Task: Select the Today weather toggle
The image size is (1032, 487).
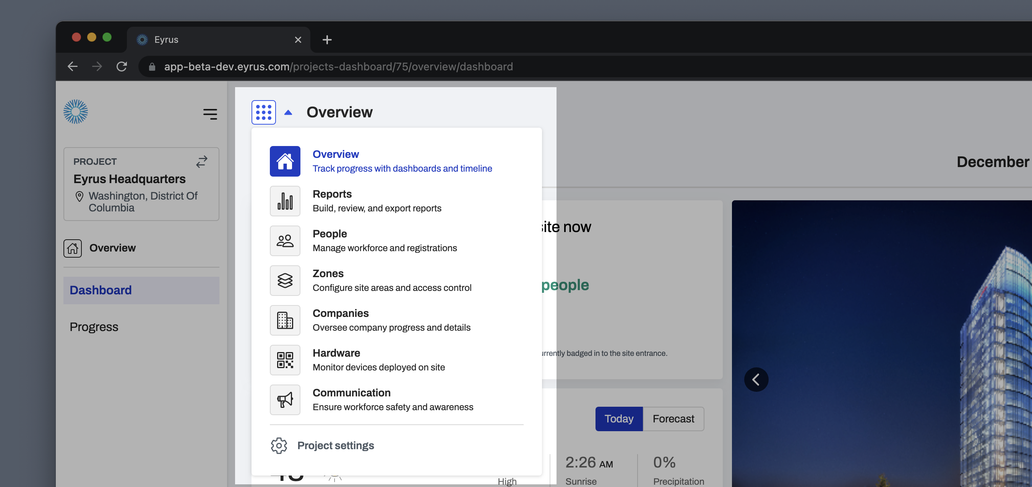Action: (618, 419)
